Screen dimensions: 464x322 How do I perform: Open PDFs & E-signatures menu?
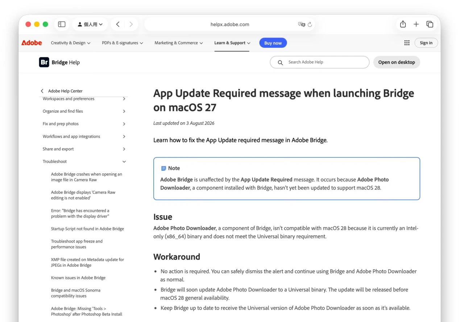click(123, 43)
